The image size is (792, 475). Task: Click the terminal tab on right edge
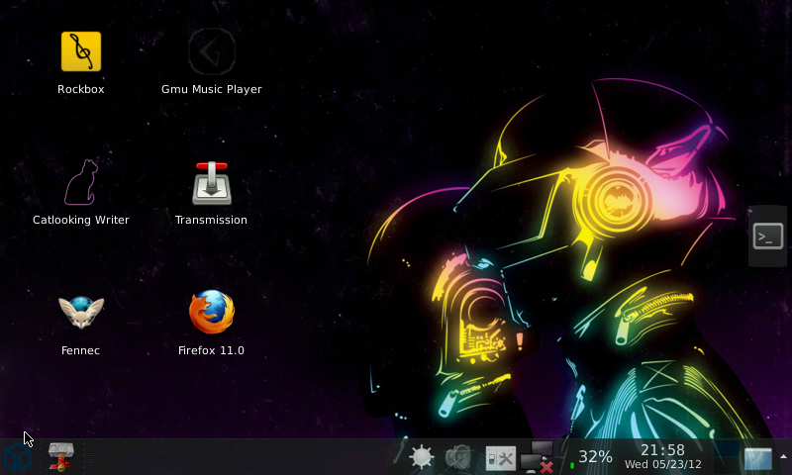point(768,236)
